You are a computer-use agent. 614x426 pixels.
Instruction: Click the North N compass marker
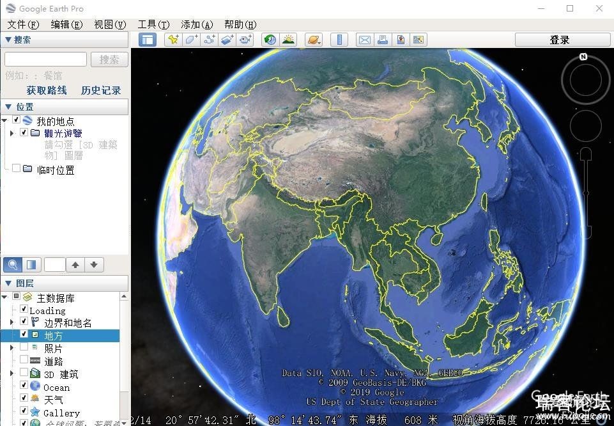tap(583, 57)
